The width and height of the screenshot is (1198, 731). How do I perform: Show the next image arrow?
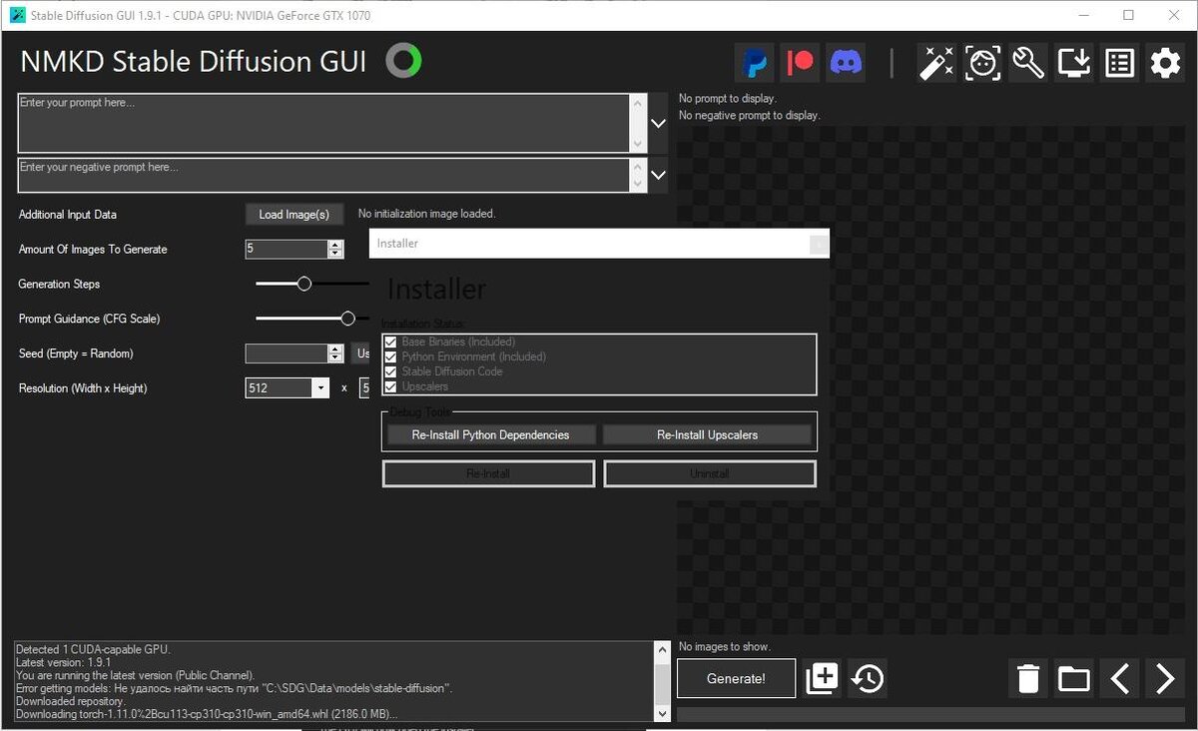pos(1165,679)
